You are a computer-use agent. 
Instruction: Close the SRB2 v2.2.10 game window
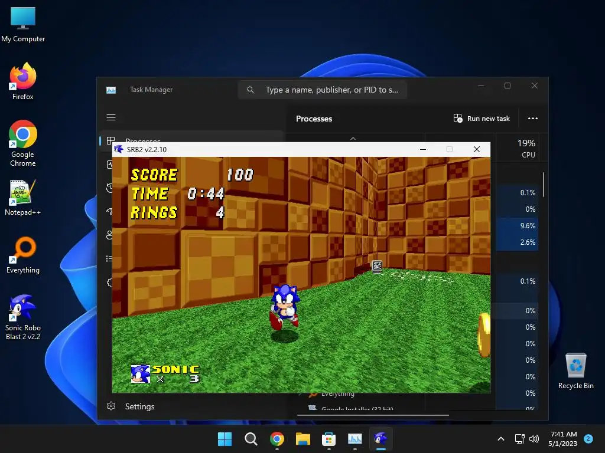(477, 149)
